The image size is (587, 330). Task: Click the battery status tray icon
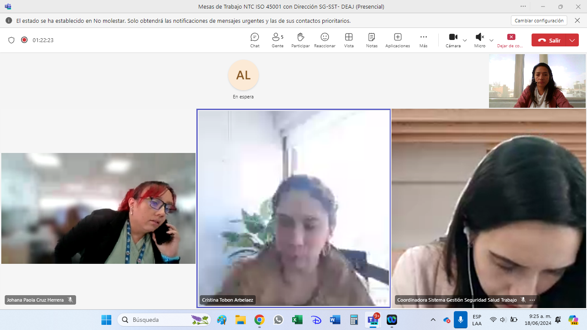[514, 320]
